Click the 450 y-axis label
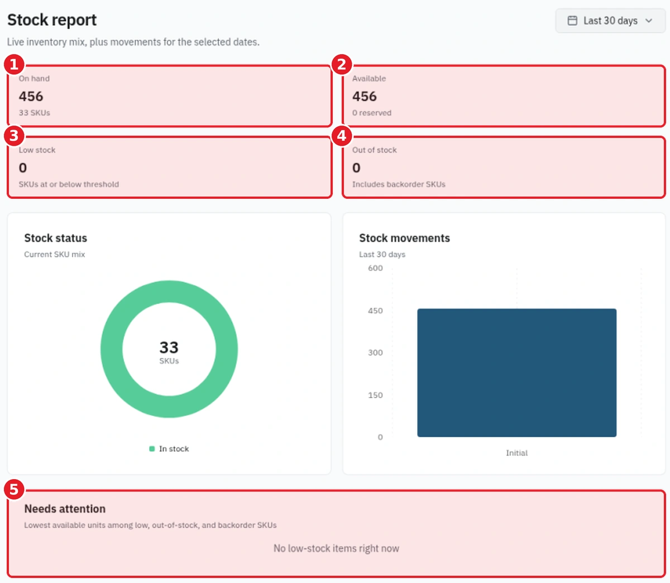The image size is (670, 583). tap(375, 310)
